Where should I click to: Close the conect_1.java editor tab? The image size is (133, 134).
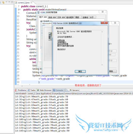click(31, 3)
